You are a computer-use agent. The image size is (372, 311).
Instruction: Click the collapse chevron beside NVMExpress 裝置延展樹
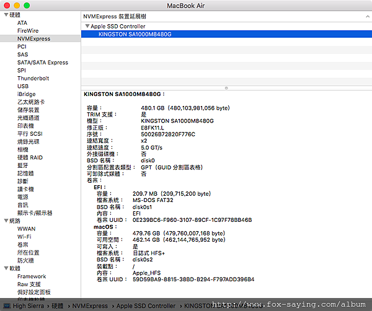click(x=368, y=16)
